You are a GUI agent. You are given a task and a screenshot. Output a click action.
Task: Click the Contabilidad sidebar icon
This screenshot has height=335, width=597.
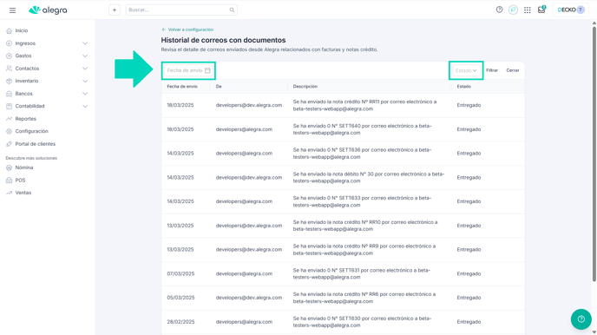coord(10,106)
